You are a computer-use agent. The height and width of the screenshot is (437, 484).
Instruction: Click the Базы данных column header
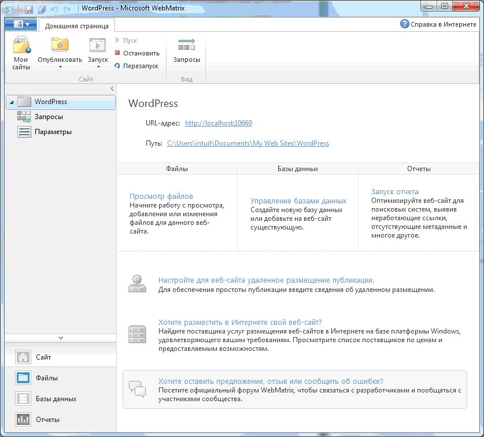click(298, 169)
